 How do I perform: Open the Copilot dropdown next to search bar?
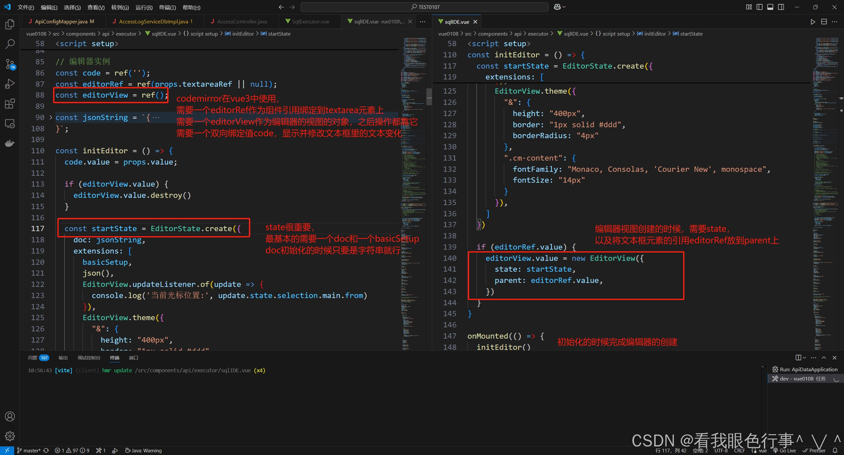tap(564, 7)
